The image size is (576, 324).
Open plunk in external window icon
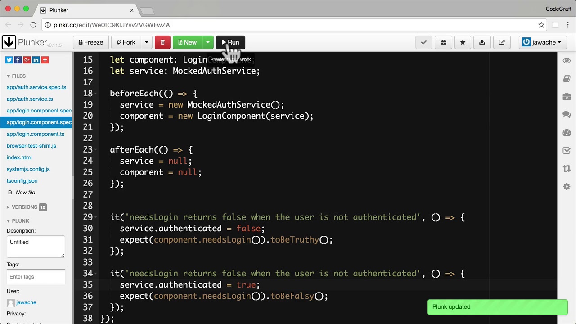click(502, 42)
